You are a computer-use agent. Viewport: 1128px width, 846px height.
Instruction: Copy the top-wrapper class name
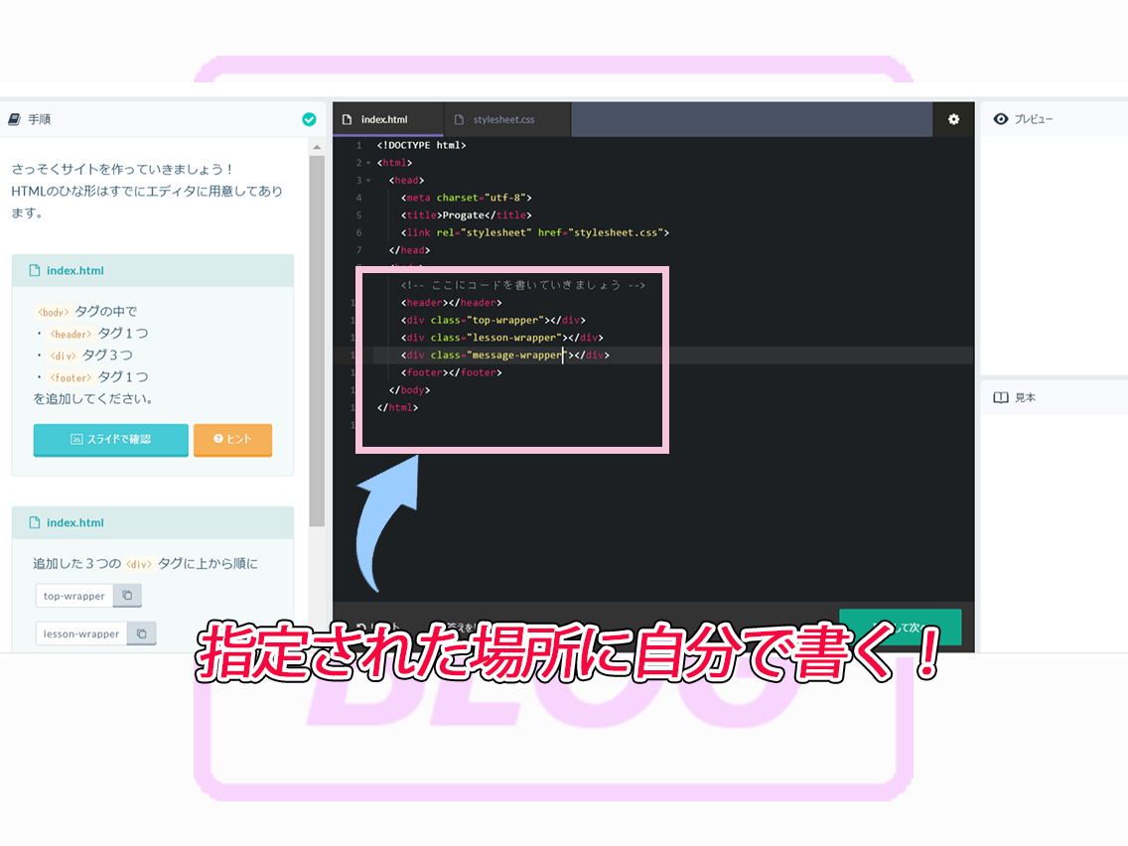[x=127, y=596]
